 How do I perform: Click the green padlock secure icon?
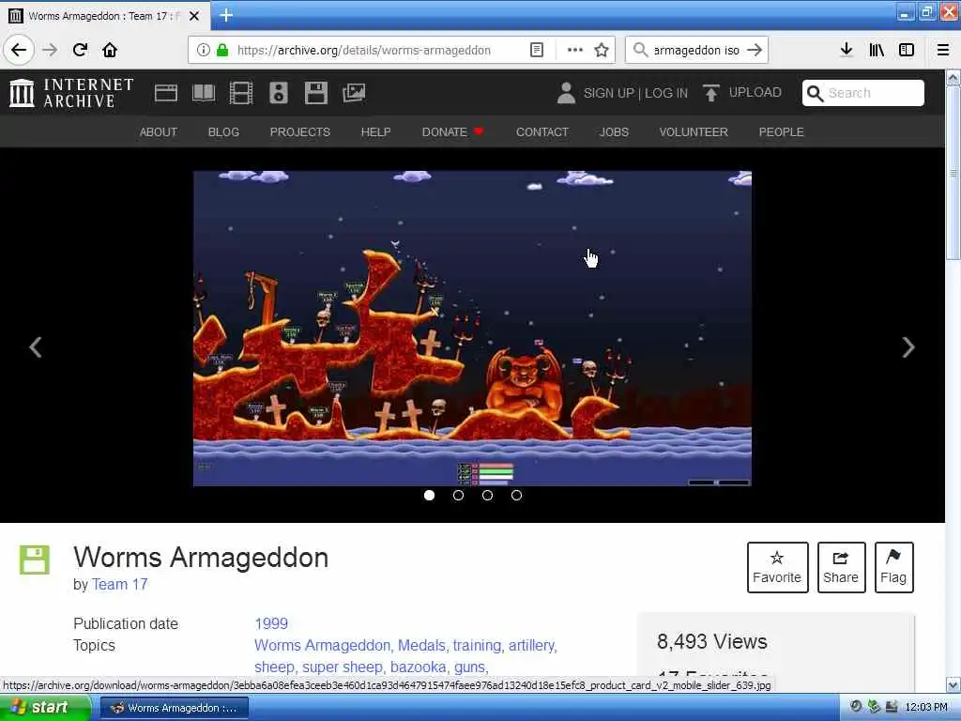pos(222,51)
